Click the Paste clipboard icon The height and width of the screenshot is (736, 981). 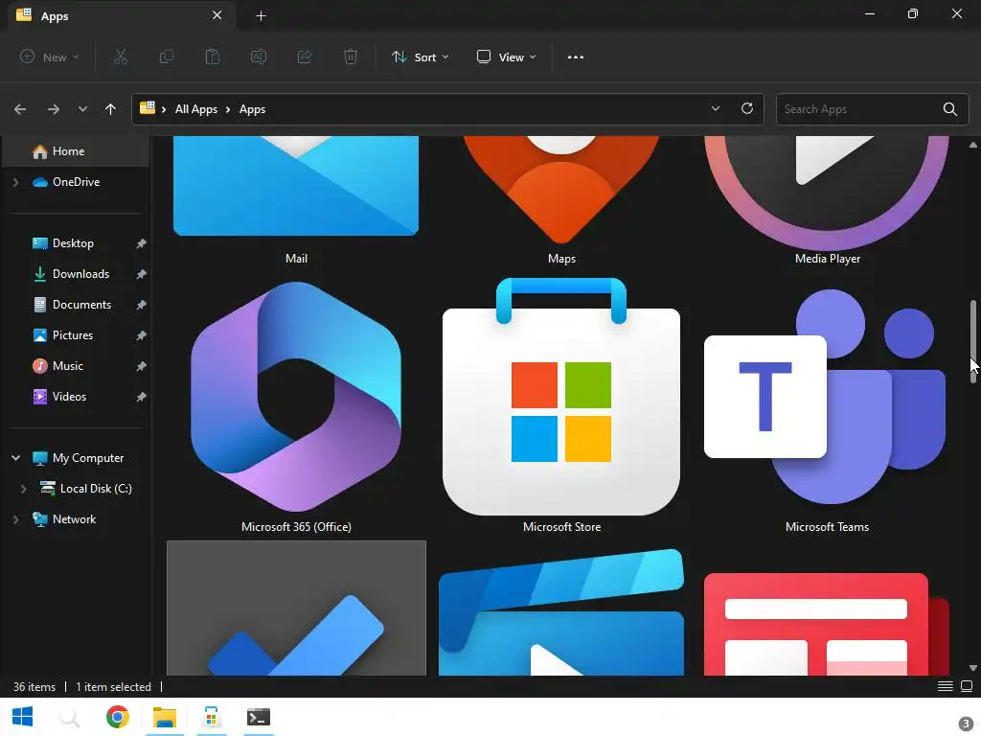pos(212,57)
